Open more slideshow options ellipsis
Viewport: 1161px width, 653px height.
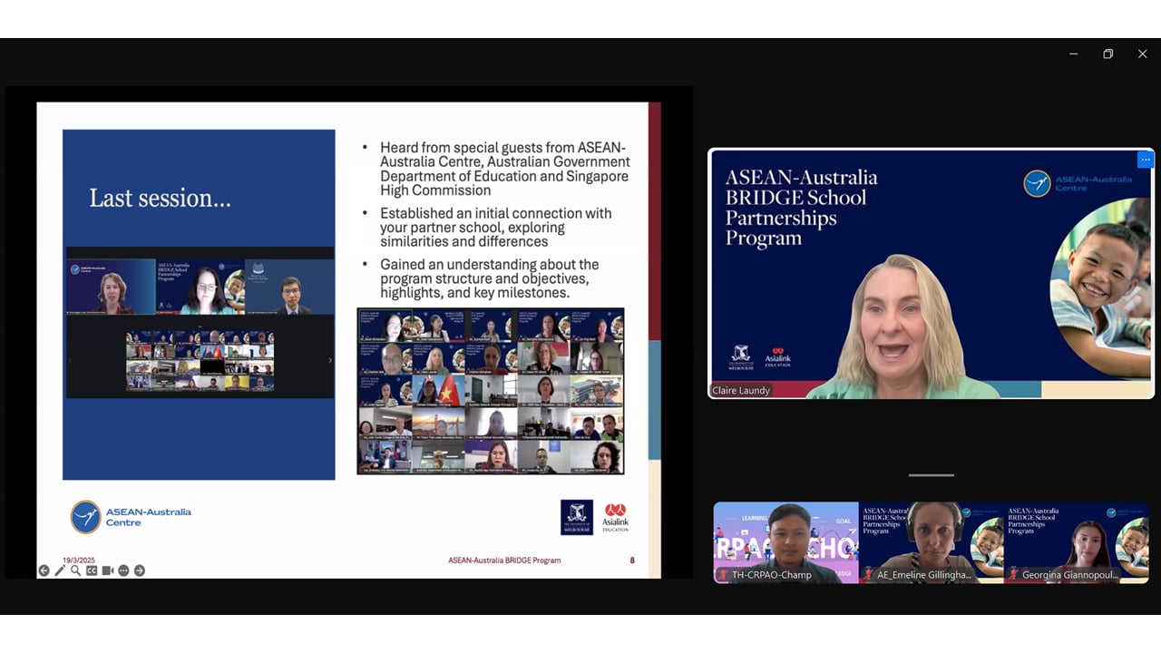click(123, 571)
